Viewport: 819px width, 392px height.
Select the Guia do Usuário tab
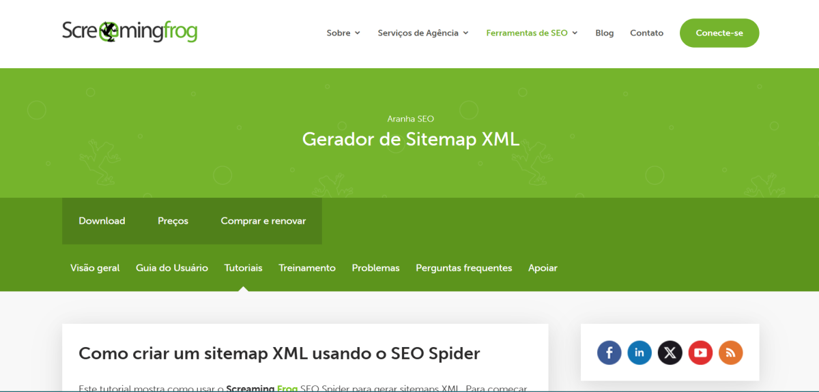(x=172, y=268)
